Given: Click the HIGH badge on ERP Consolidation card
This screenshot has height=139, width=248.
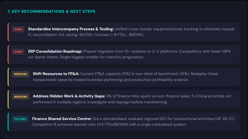Looking at the screenshot, I should (18, 52).
